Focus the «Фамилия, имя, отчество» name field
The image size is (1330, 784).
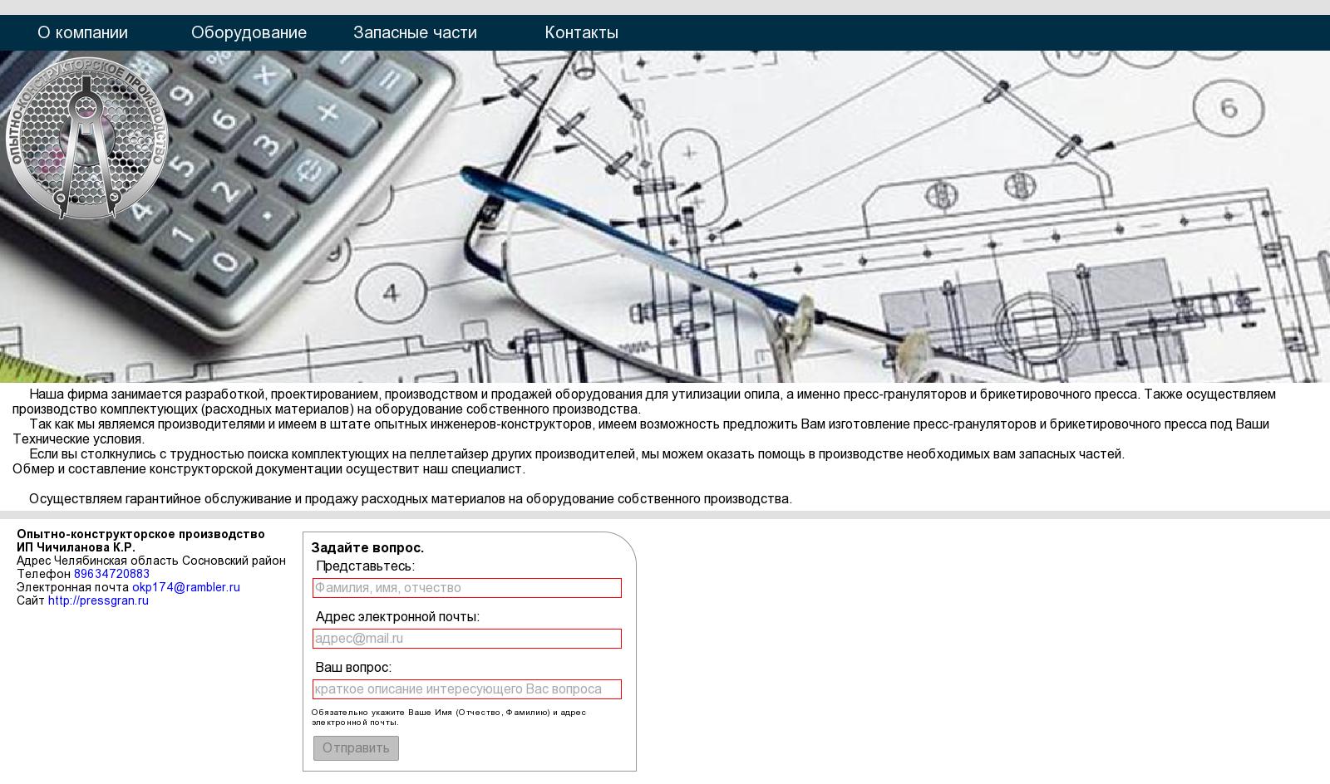click(467, 588)
